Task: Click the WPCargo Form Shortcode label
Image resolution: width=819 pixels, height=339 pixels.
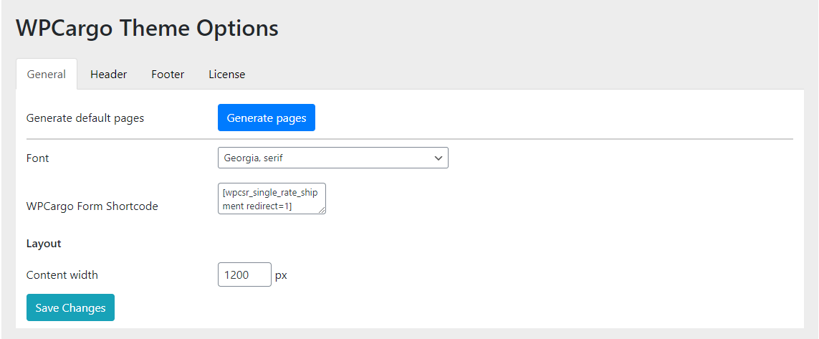Action: pos(92,206)
